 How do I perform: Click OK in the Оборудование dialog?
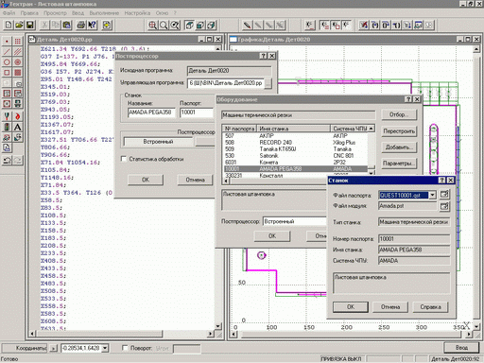click(272, 236)
